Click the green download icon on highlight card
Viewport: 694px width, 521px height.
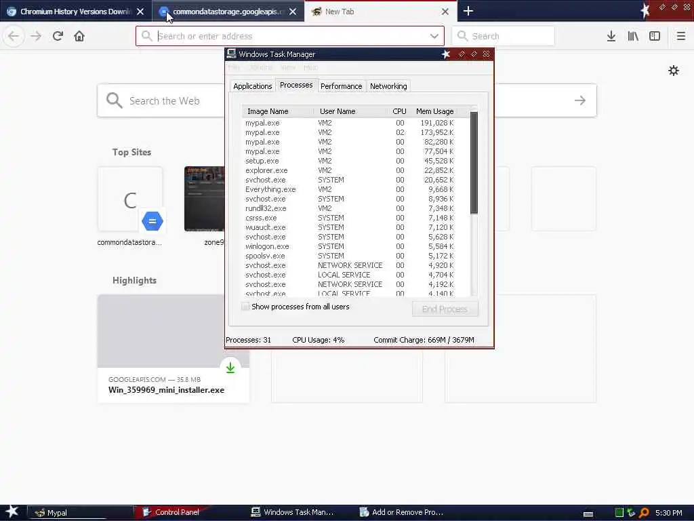tap(230, 367)
